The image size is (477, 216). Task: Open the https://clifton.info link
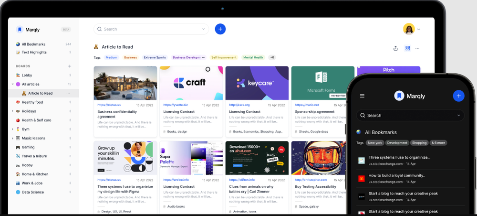click(242, 180)
